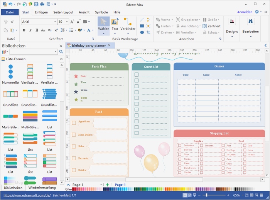Open the Bearbeiten find tools
270x200 pixels.
(x=251, y=27)
